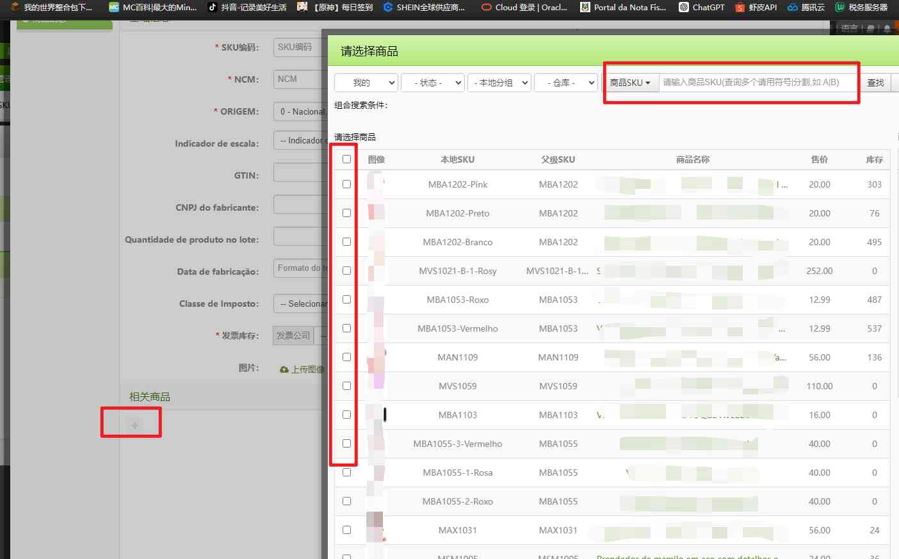899x559 pixels.
Task: Open the Portal da Nota Fiscal bookmark
Action: click(622, 8)
